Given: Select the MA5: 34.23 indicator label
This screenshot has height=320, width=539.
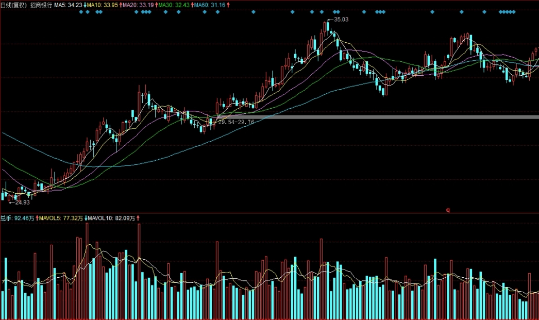Looking at the screenshot, I should (x=68, y=4).
